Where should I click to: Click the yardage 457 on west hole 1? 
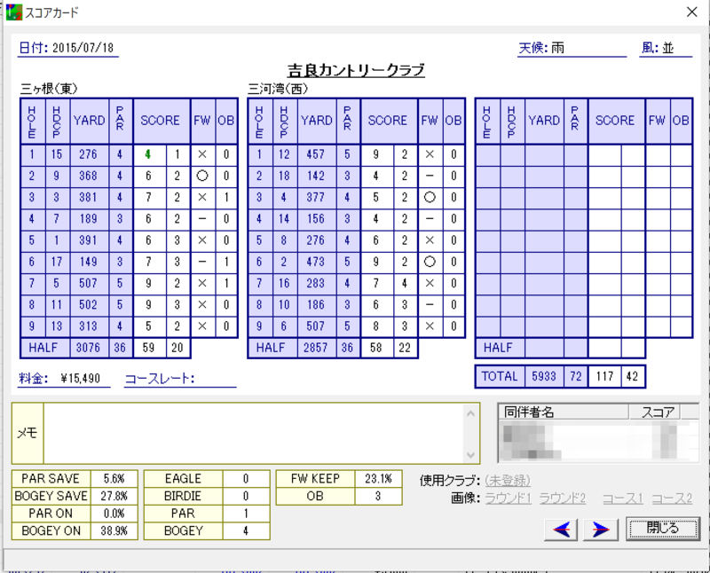316,155
